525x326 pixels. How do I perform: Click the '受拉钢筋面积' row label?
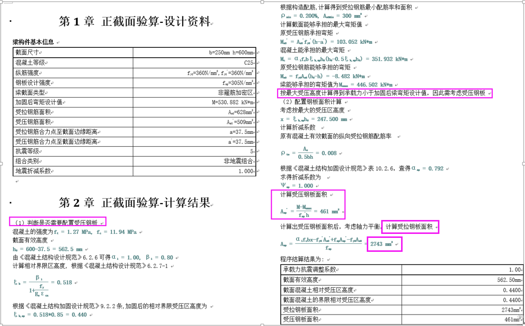click(x=33, y=112)
